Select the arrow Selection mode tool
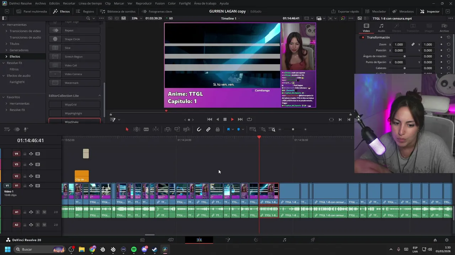 [x=127, y=129]
